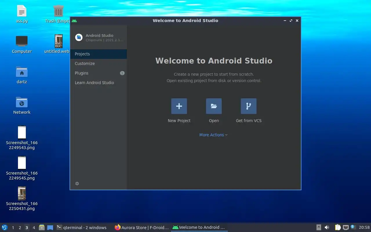Switch to virtual desktop 2
Viewport: 371px width, 232px height.
click(x=20, y=228)
